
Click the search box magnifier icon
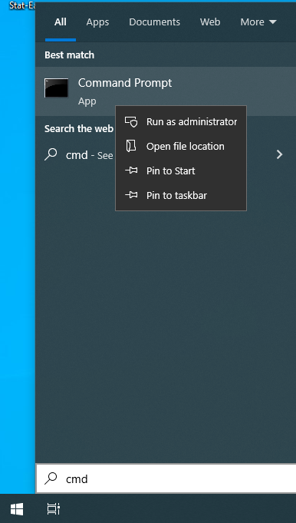point(51,478)
